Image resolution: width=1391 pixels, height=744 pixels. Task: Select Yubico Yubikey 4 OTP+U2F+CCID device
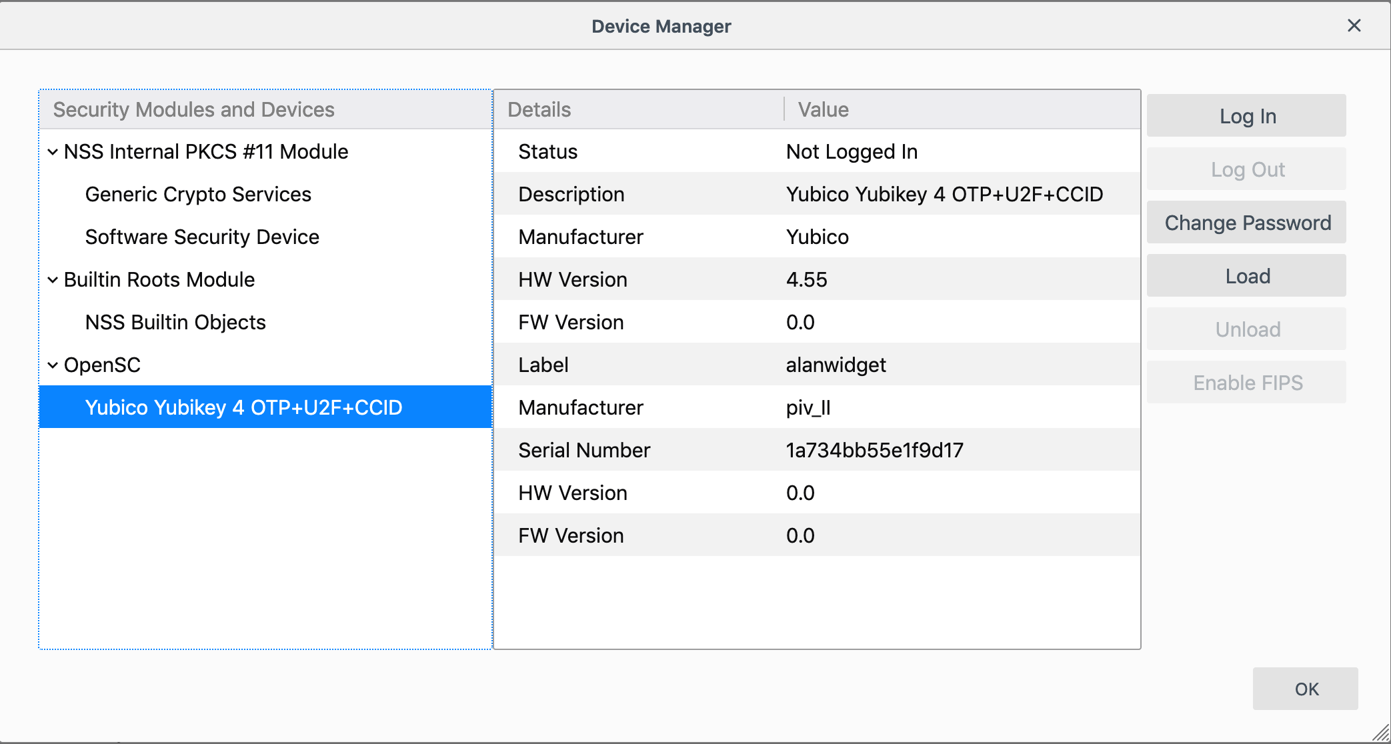point(243,407)
